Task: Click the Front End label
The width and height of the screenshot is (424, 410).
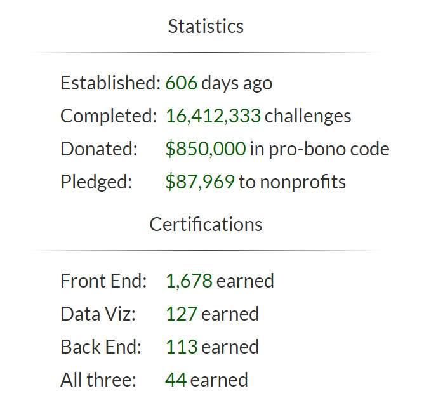Action: 103,281
